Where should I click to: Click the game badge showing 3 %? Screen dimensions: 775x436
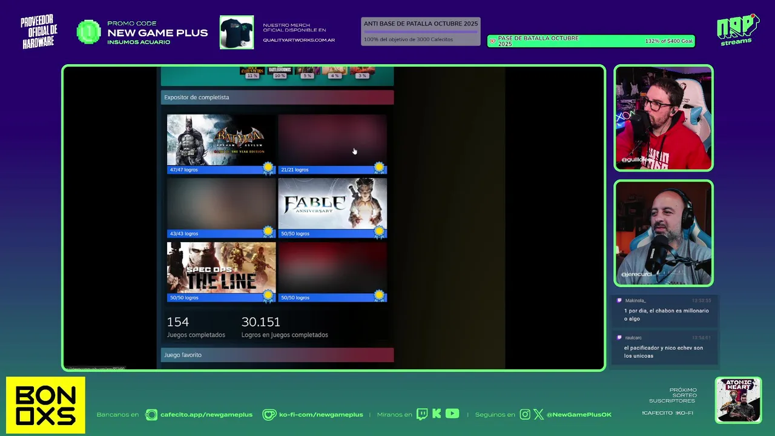362,73
